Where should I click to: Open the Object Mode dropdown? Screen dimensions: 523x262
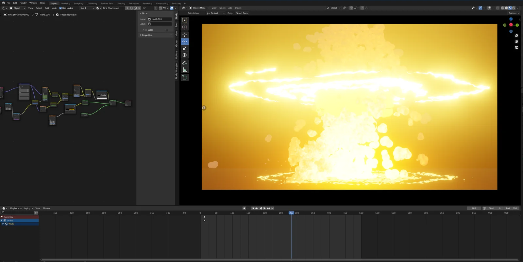[199, 8]
